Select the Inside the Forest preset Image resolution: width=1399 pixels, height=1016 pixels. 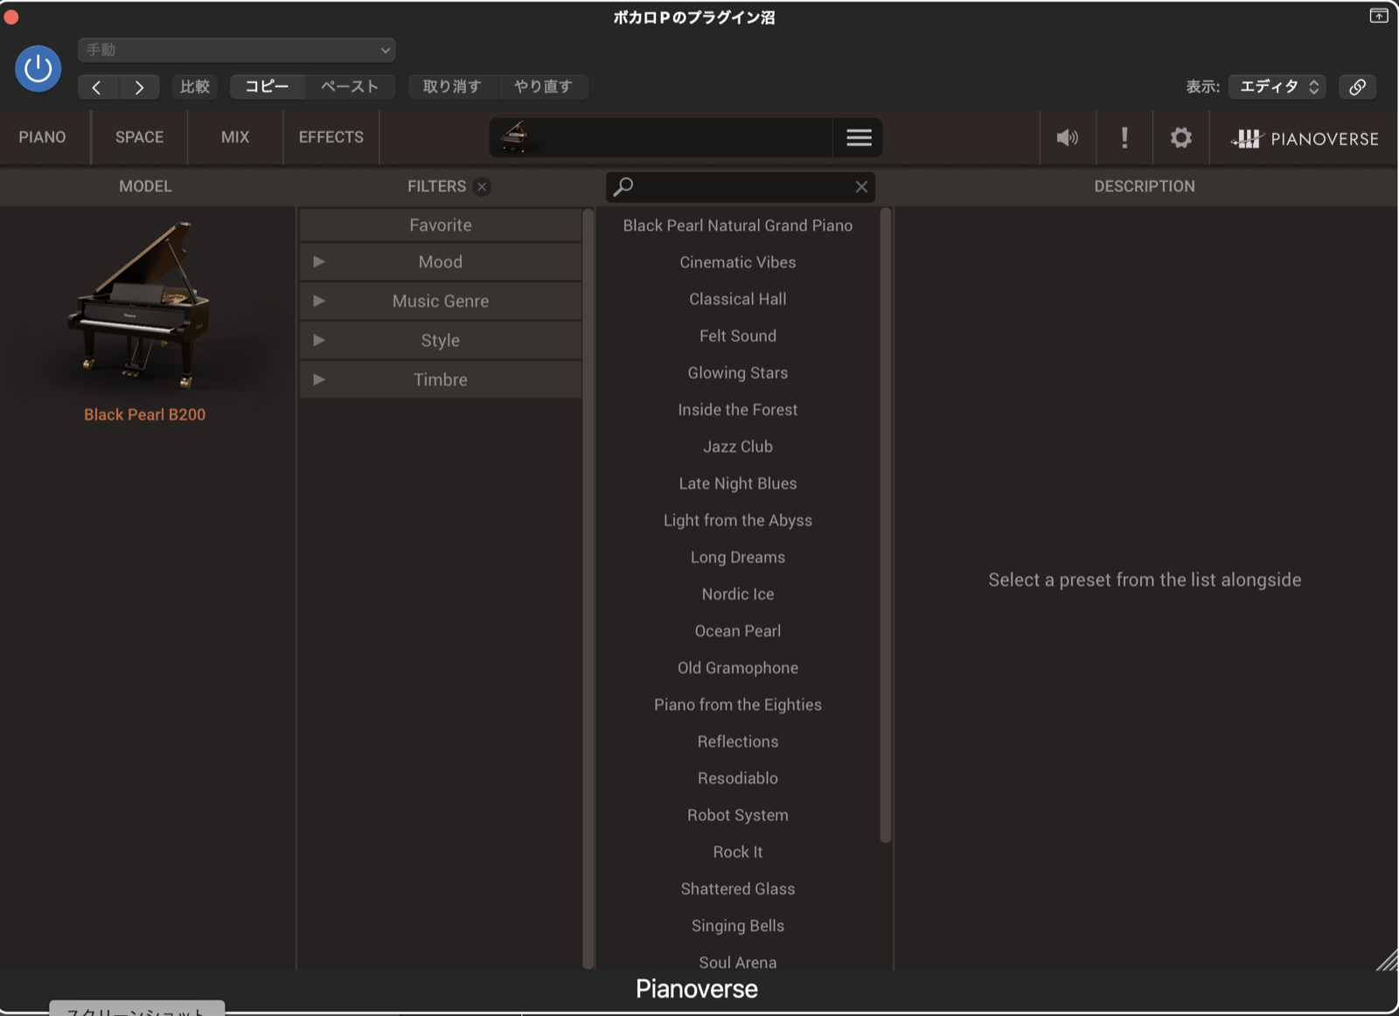click(x=738, y=409)
